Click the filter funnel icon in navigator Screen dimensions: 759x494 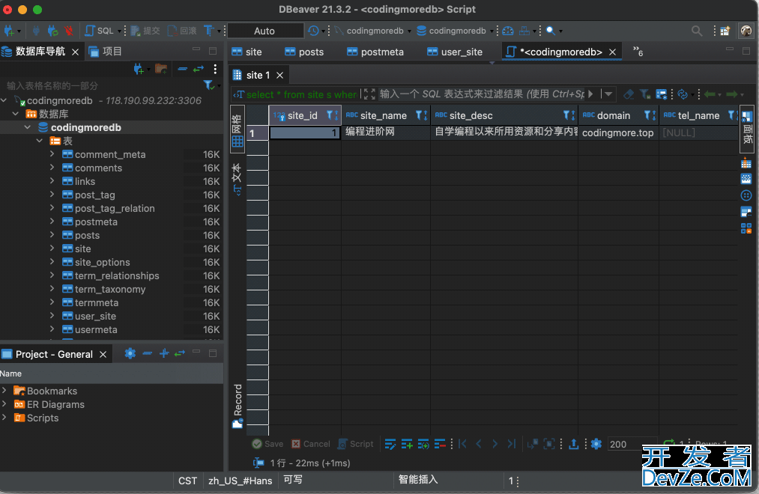tap(208, 85)
